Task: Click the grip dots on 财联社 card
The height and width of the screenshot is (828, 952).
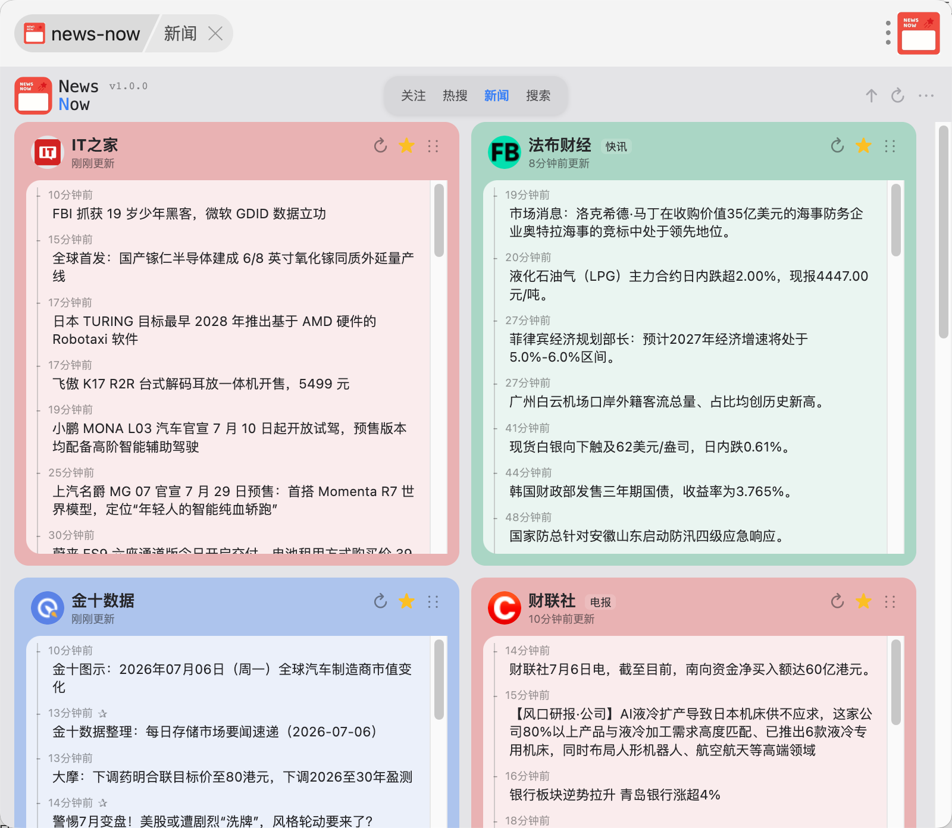Action: [890, 601]
